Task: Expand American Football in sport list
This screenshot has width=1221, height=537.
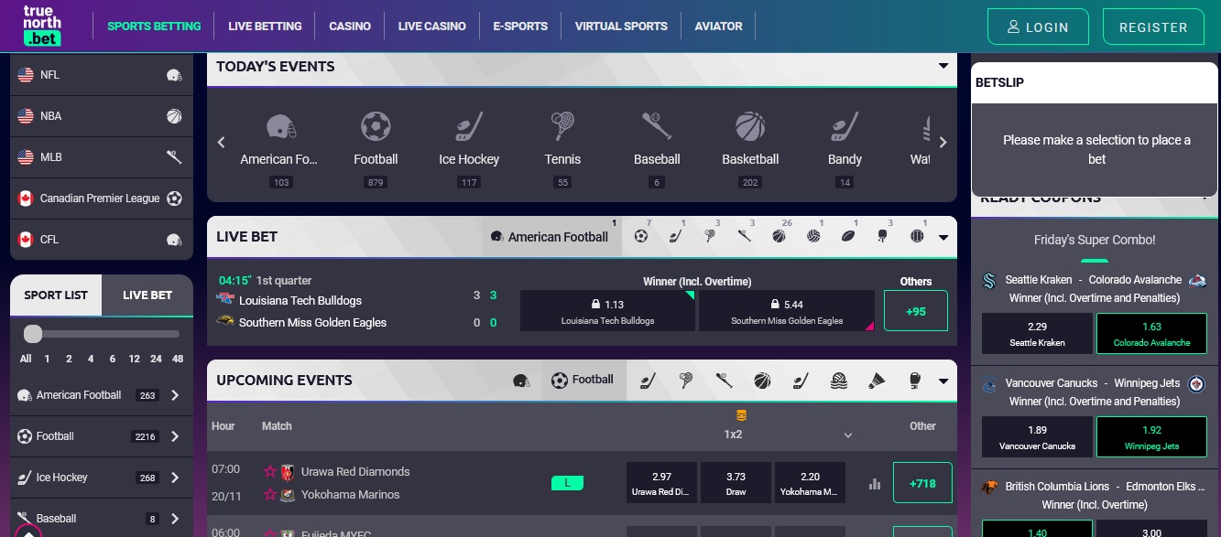Action: [175, 395]
